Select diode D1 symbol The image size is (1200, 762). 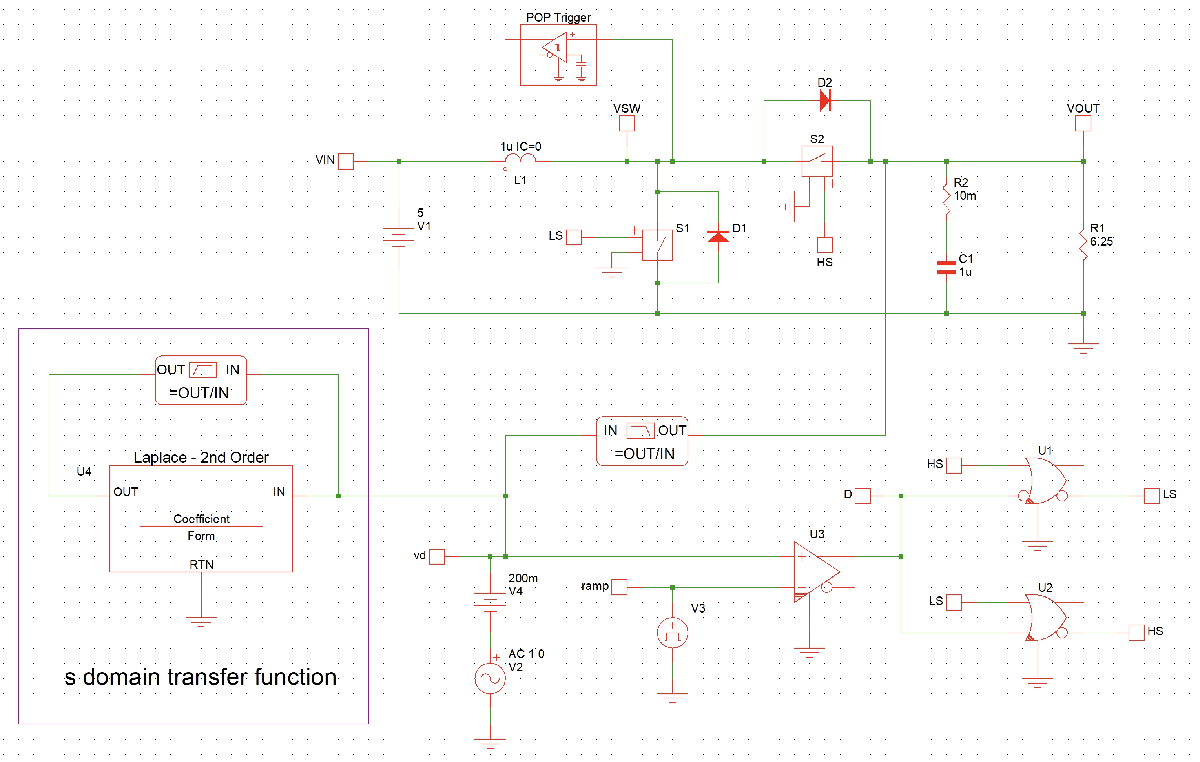718,237
